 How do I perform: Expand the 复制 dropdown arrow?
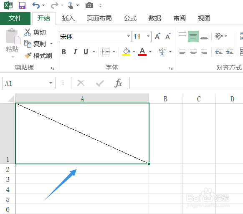click(x=51, y=44)
